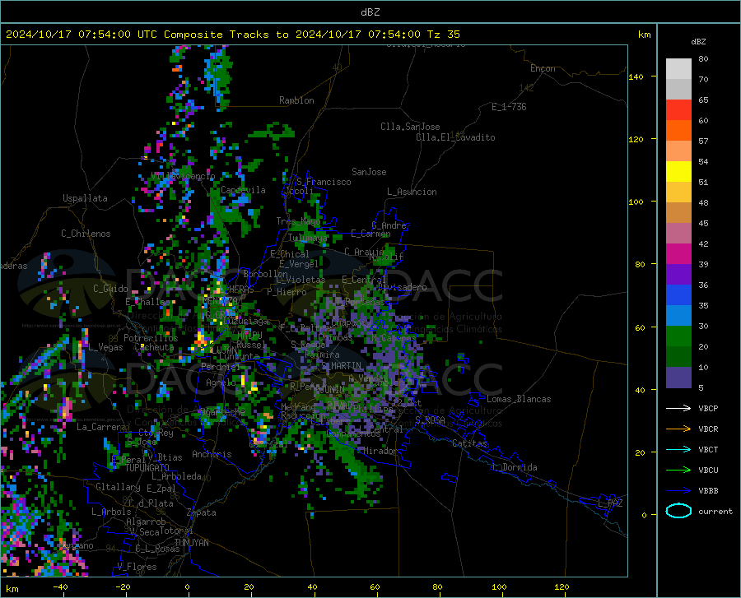The height and width of the screenshot is (598, 741).
Task: Click the 100 tick on the vertical axis
Action: point(636,202)
